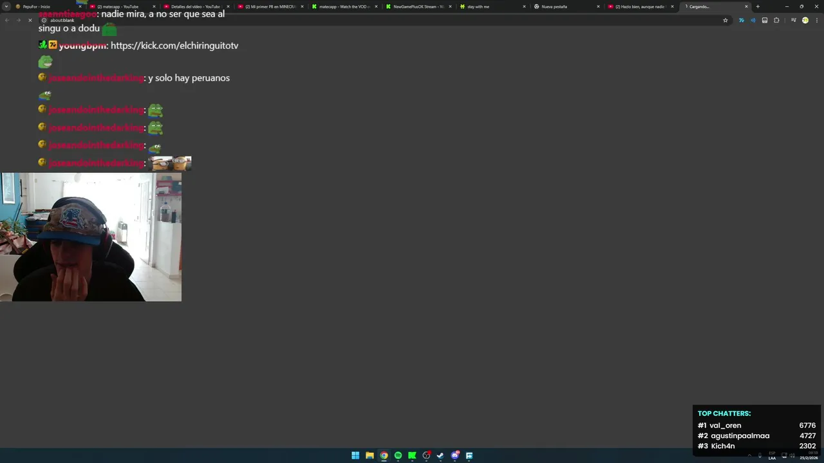Open OBS Studio from the taskbar
Screen dimensions: 824x463
426,455
